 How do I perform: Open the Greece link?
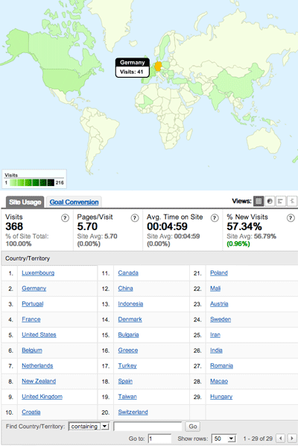pos(128,350)
